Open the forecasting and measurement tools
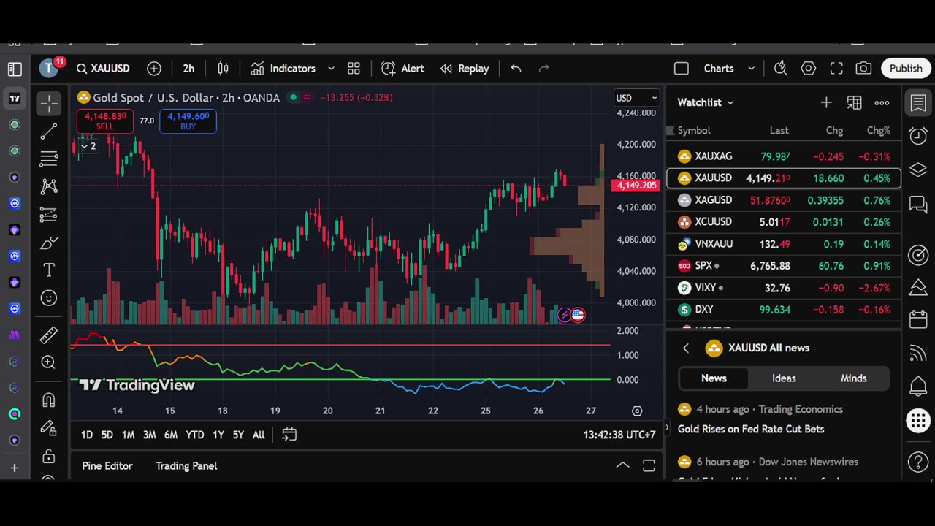 [x=49, y=215]
